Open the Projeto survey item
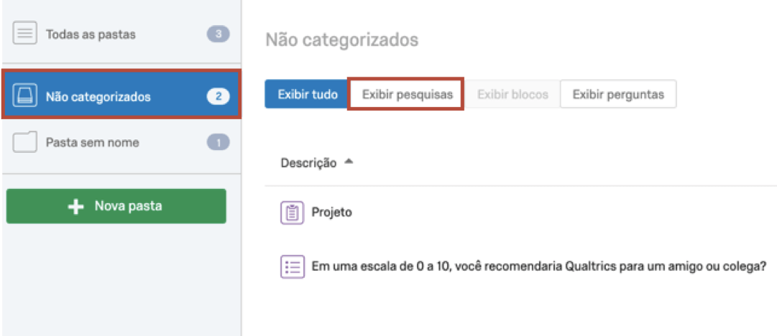Viewport: 777px width, 336px height. click(x=331, y=213)
